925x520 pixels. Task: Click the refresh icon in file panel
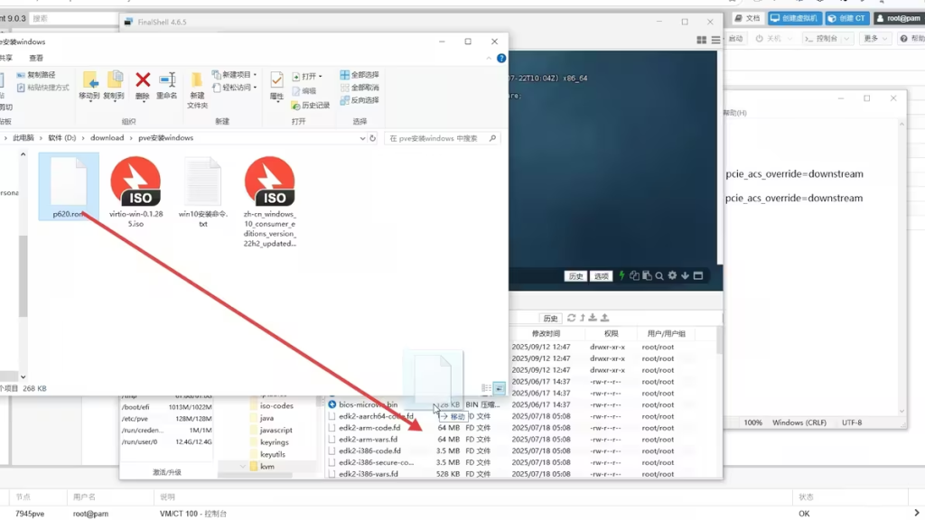click(x=570, y=318)
